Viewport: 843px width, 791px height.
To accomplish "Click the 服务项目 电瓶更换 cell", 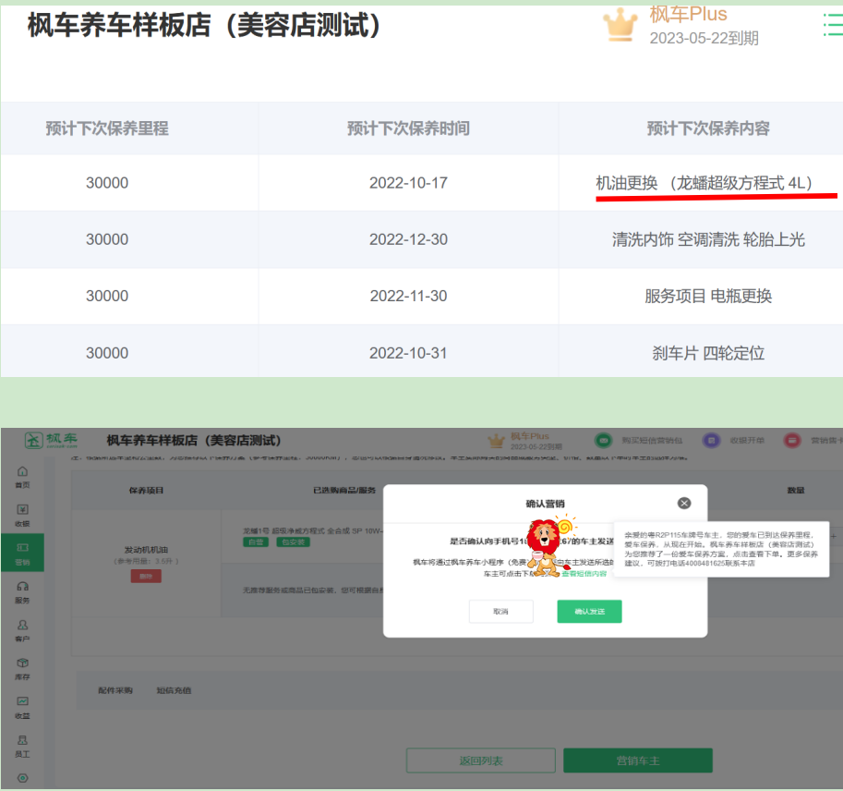I will pos(708,296).
